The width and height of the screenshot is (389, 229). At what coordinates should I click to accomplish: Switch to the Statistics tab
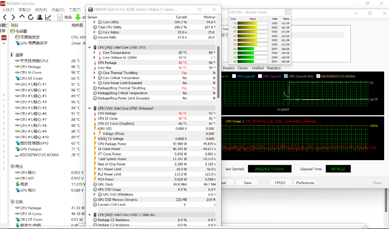273,68
